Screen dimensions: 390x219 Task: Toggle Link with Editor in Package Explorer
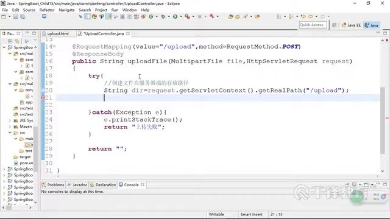click(17, 41)
